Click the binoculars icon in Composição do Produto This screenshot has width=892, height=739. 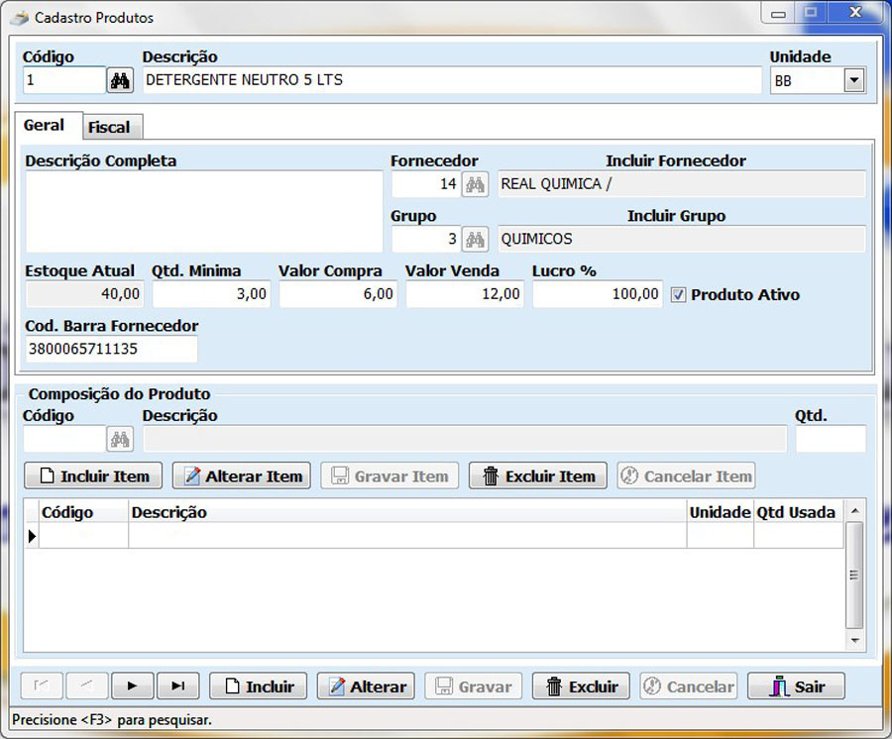120,439
